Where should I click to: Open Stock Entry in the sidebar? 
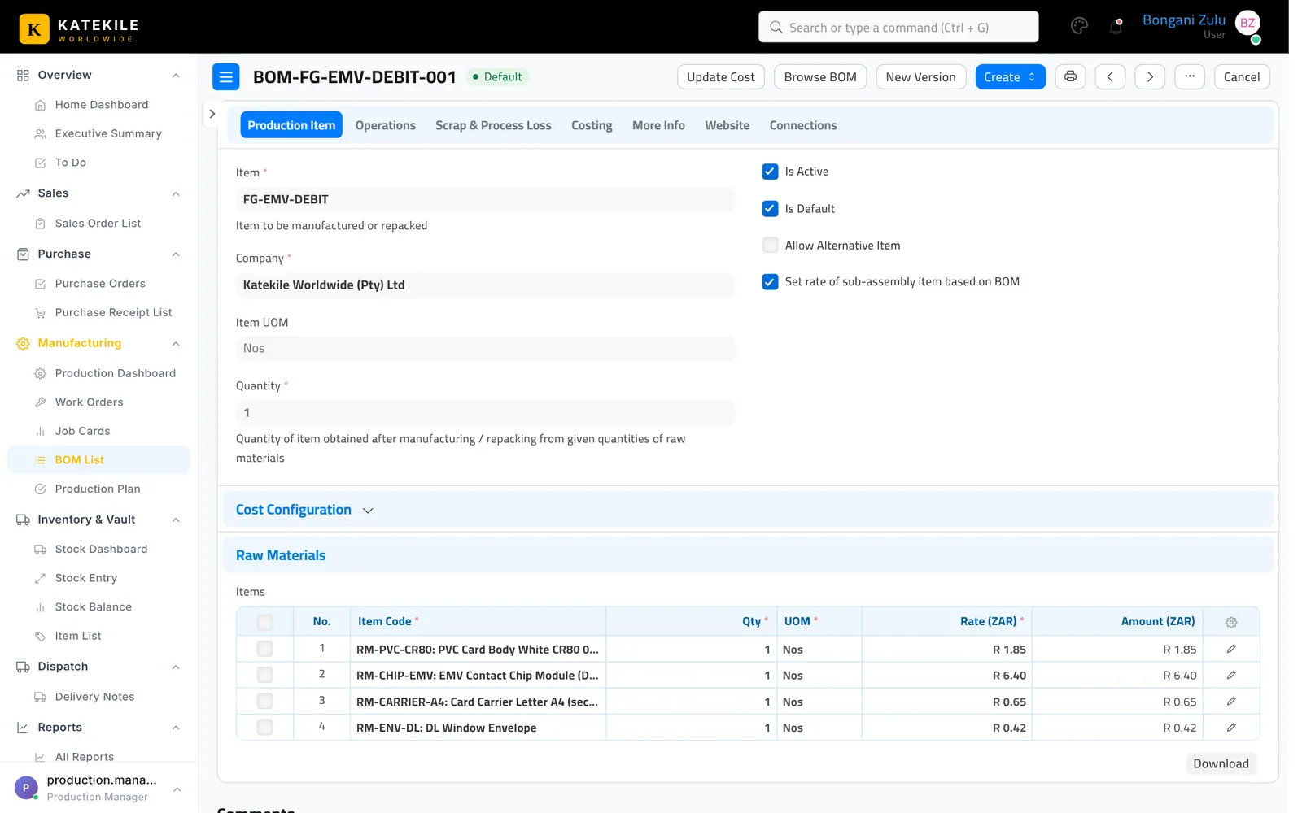click(86, 578)
